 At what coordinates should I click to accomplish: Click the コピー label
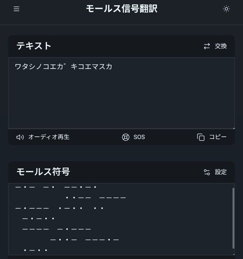pos(218,137)
